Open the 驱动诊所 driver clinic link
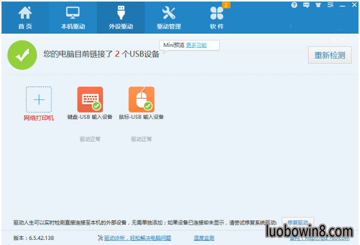This screenshot has height=245, width=360. (134, 238)
